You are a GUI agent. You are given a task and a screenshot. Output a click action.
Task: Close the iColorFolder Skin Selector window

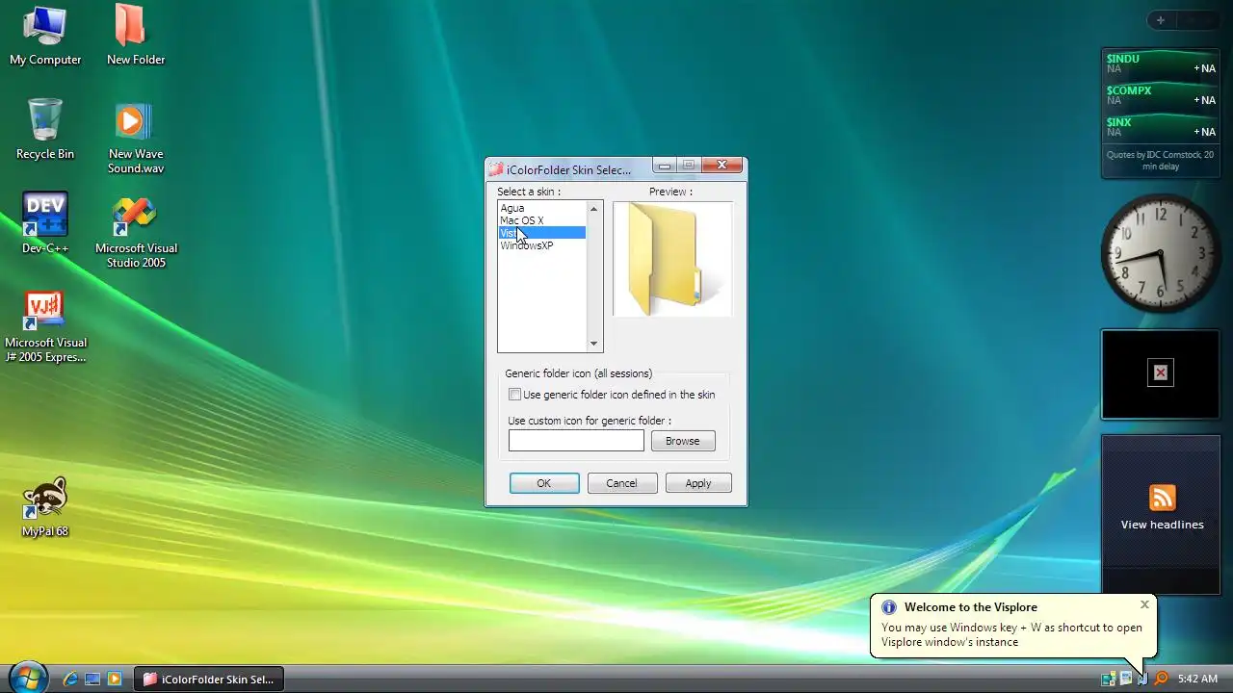721,166
